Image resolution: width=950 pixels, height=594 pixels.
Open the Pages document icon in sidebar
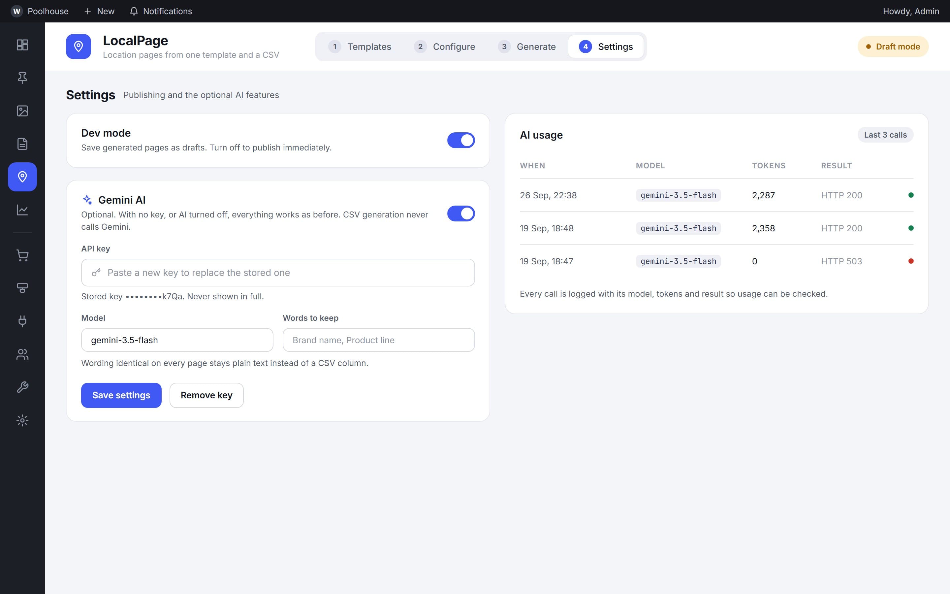[22, 144]
